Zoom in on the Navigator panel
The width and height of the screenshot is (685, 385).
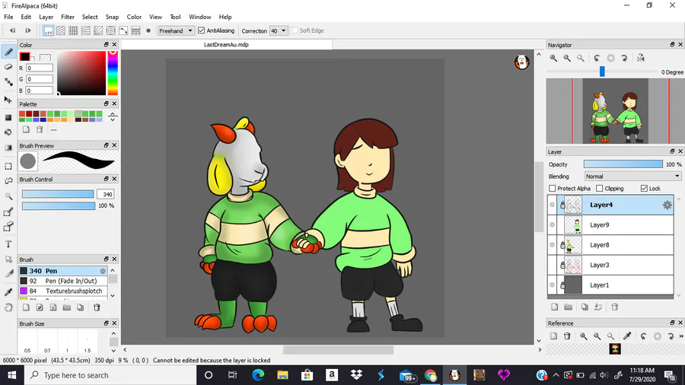553,58
